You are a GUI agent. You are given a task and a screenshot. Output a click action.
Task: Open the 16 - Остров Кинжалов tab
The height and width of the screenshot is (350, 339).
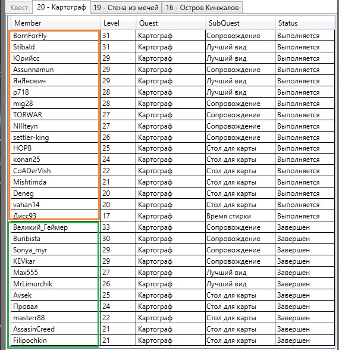(x=202, y=7)
